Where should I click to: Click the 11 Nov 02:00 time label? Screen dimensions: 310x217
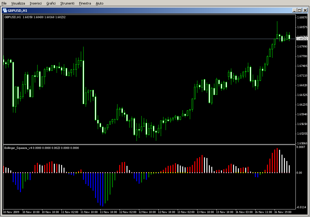coord(70,212)
